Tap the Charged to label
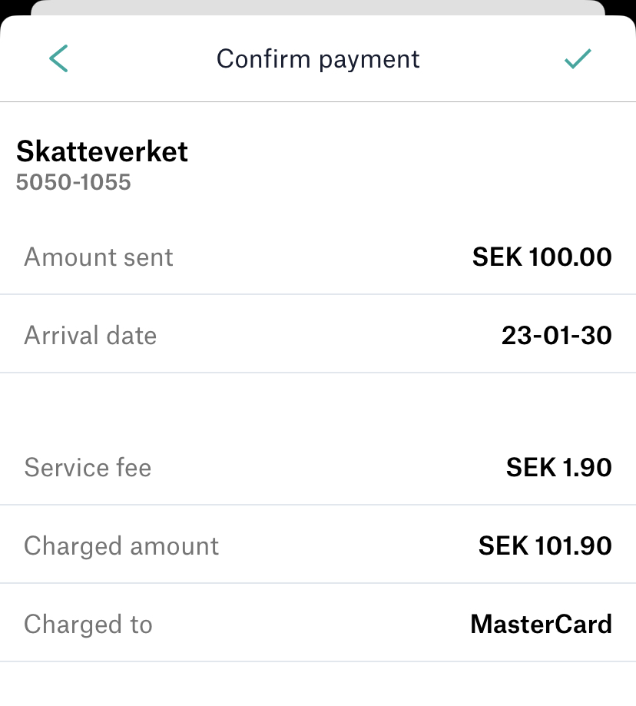The image size is (636, 706). tap(88, 624)
